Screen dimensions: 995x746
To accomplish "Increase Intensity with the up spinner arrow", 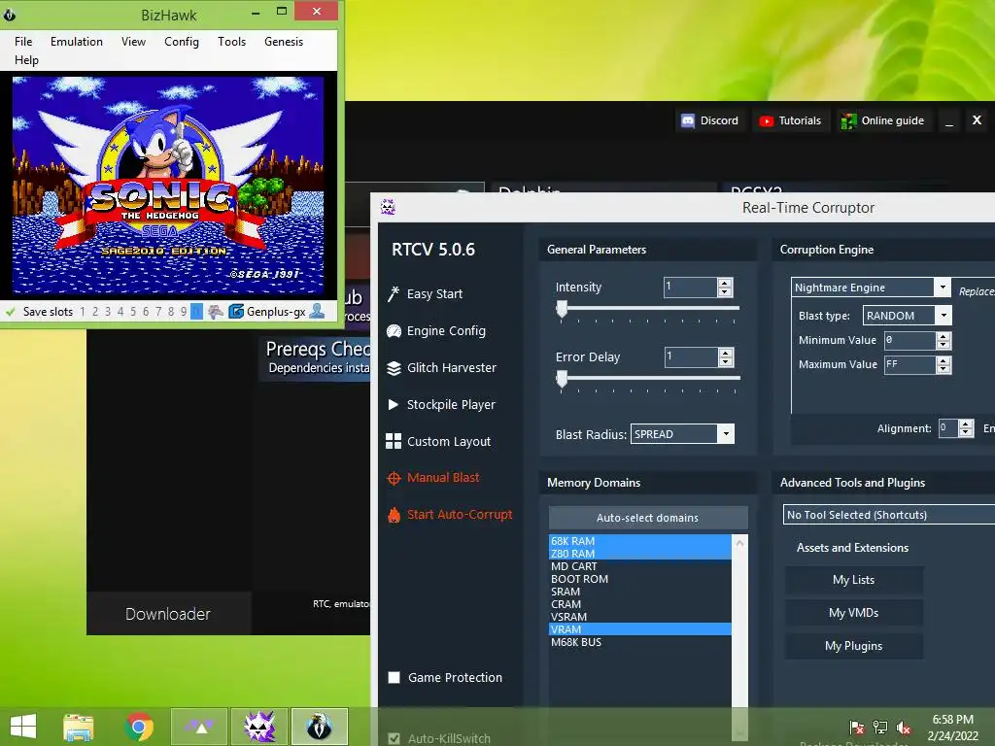I will [725, 283].
